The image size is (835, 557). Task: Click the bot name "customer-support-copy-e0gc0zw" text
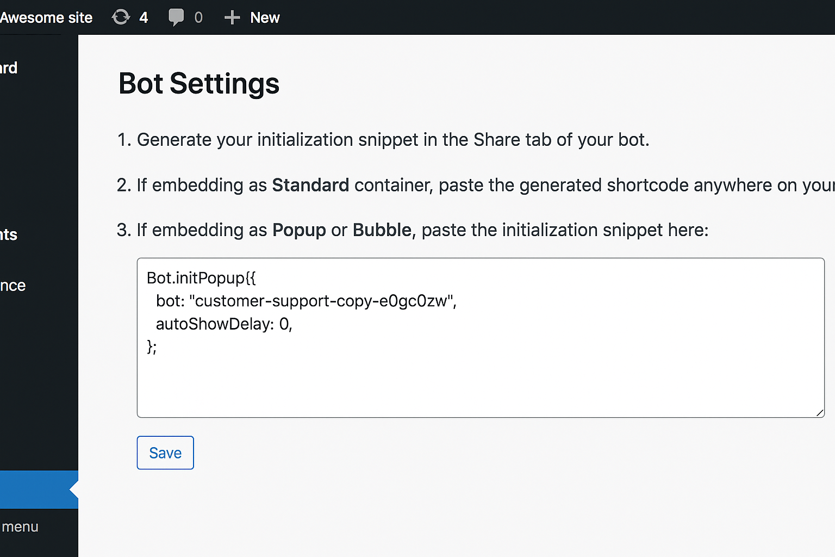pyautogui.click(x=323, y=301)
